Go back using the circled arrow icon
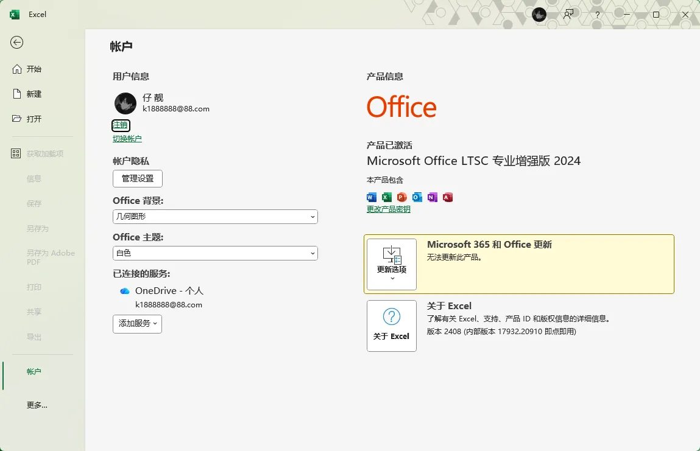The width and height of the screenshot is (700, 451). click(17, 43)
